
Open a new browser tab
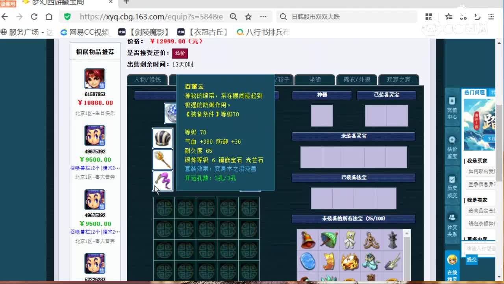pyautogui.click(x=126, y=2)
